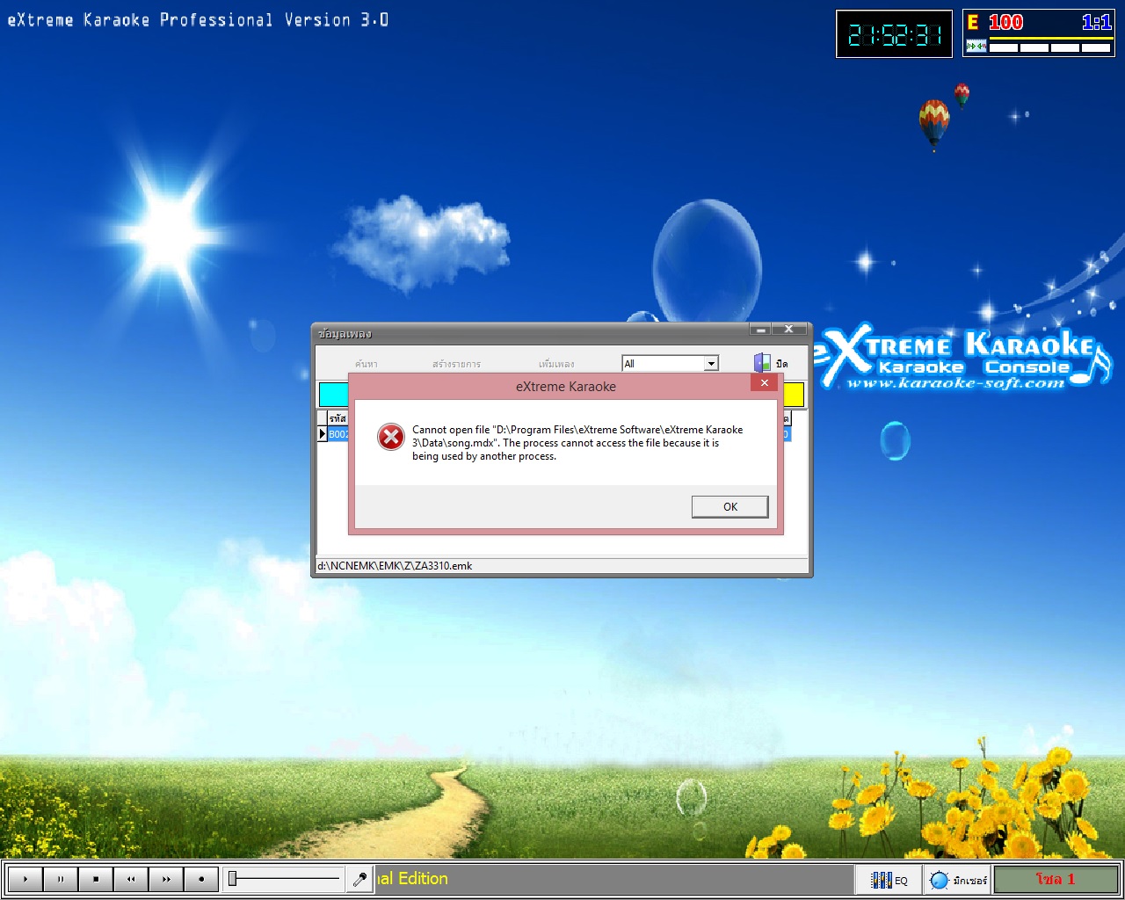1125x900 pixels.
Task: Fast forward with the double-right arrow button
Action: 166,879
